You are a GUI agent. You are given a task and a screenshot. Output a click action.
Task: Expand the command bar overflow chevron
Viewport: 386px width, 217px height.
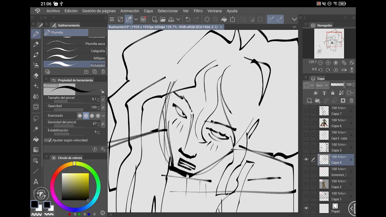pyautogui.click(x=294, y=19)
